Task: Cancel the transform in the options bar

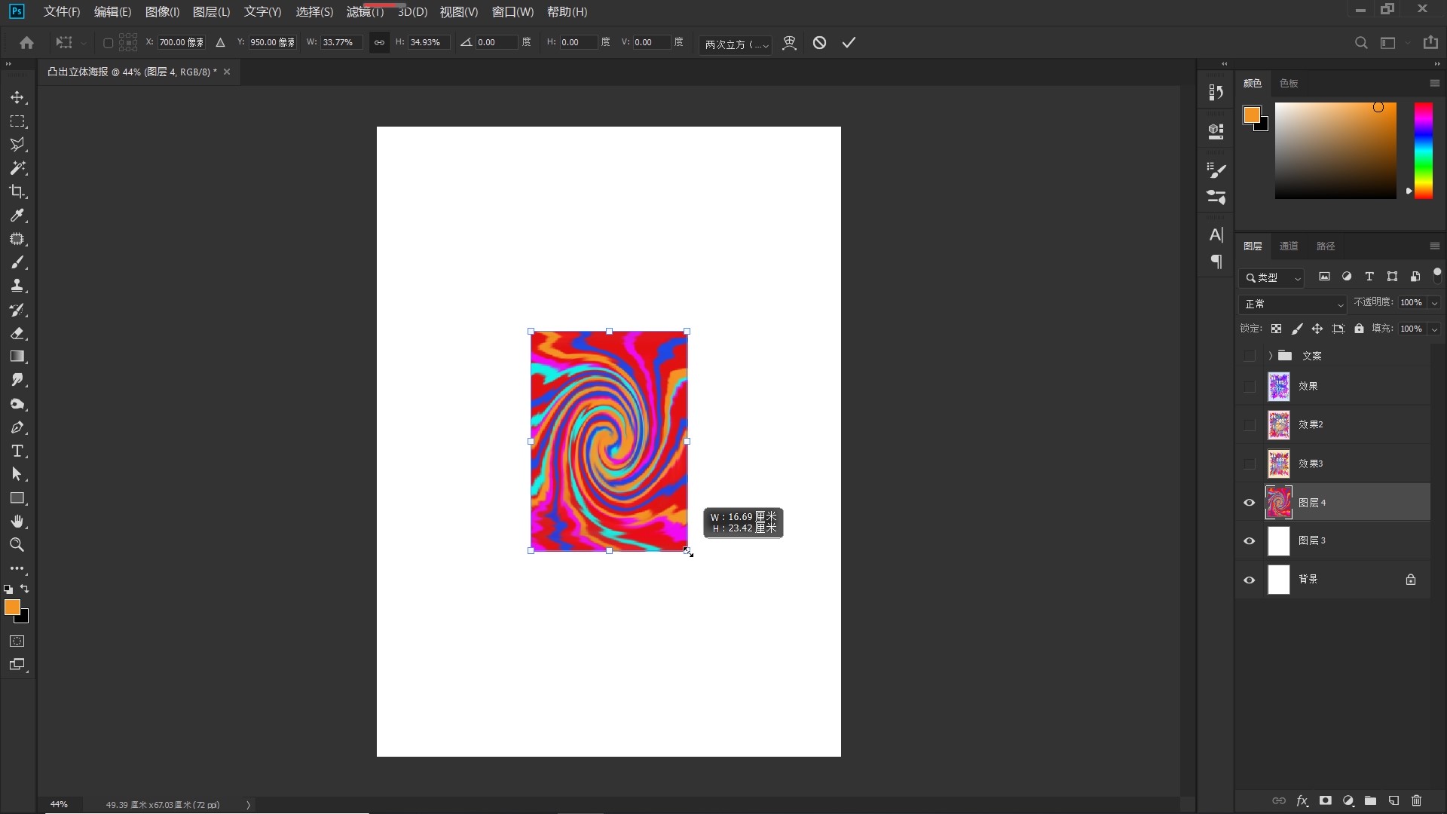Action: tap(819, 43)
